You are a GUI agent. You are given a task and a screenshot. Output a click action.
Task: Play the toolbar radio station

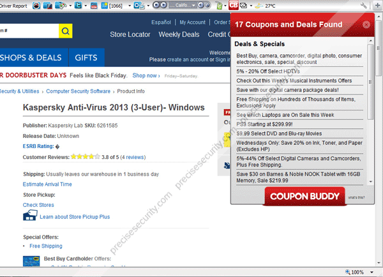(163, 5)
